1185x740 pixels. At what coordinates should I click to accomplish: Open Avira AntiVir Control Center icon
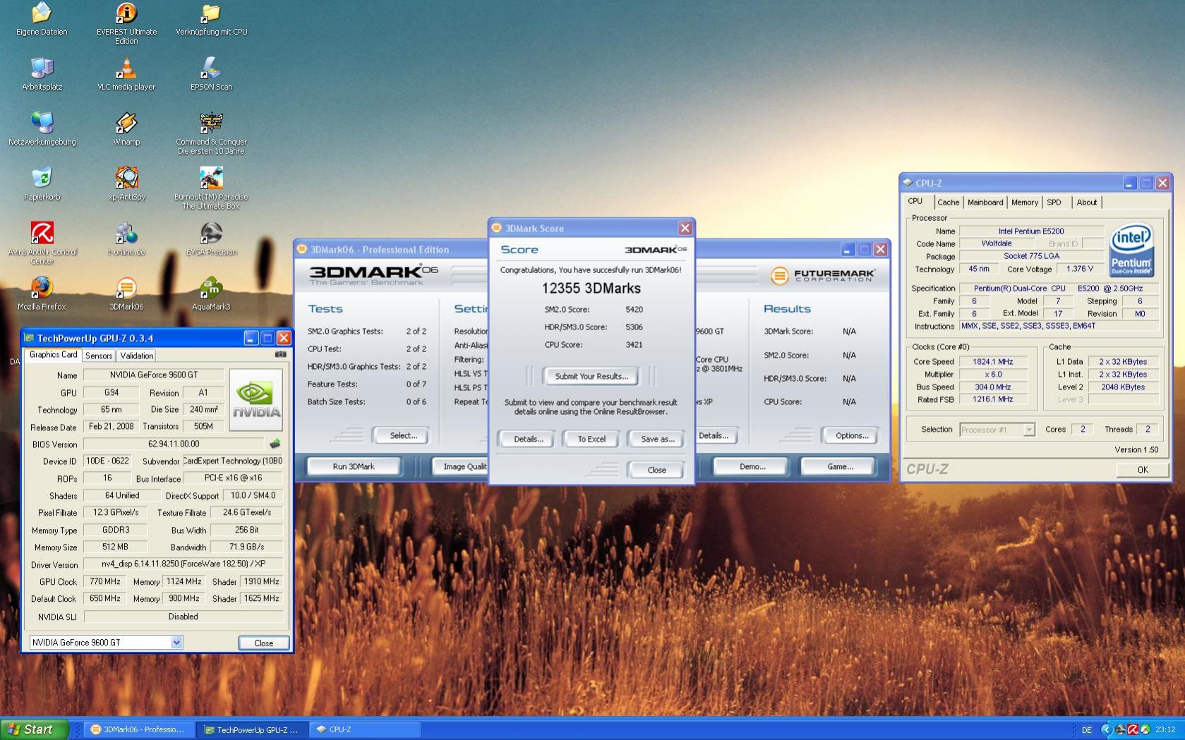[42, 243]
